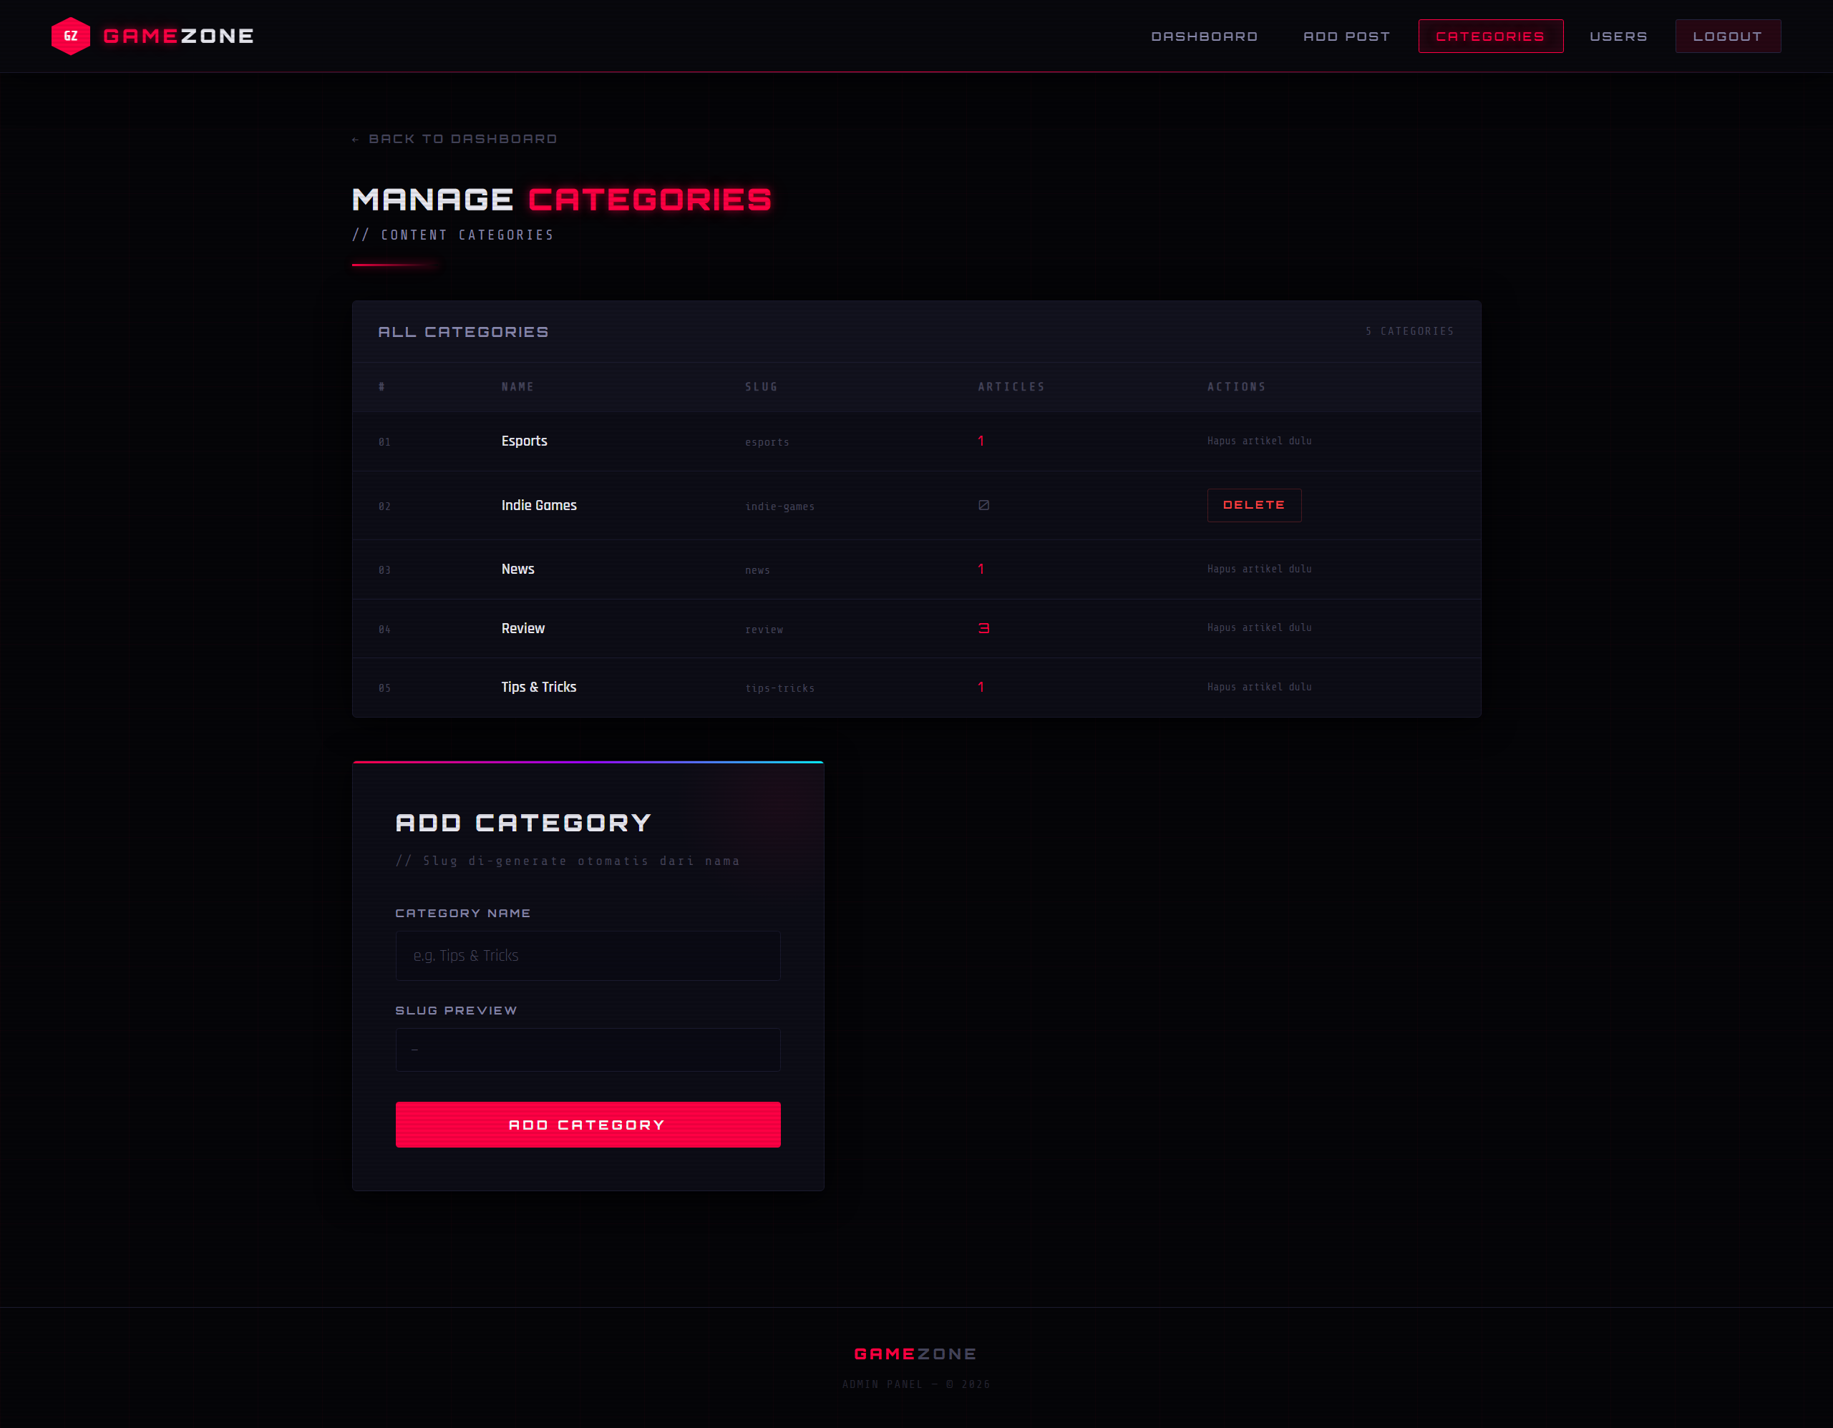Screen dimensions: 1833x1428
Task: Click the zero article count for Indie Games
Action: coord(983,505)
